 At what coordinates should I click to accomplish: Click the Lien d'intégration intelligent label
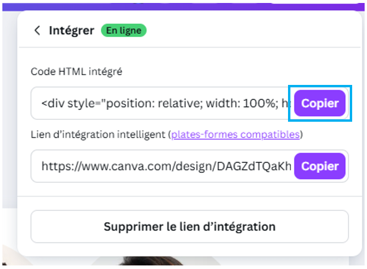click(x=99, y=134)
